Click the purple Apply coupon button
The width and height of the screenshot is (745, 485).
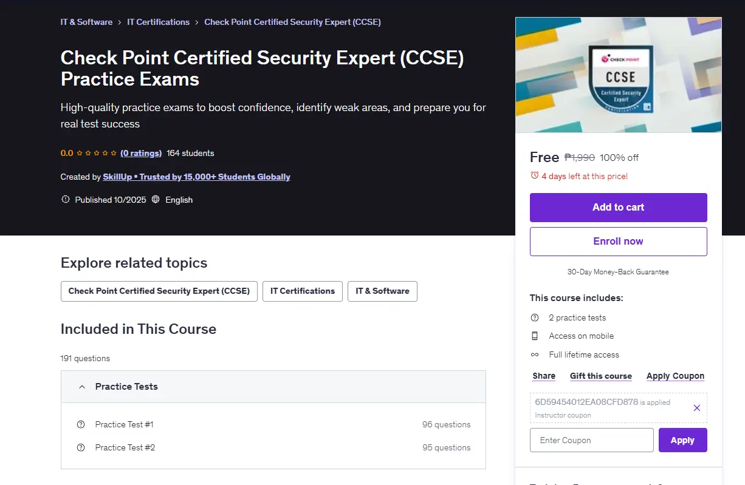682,440
